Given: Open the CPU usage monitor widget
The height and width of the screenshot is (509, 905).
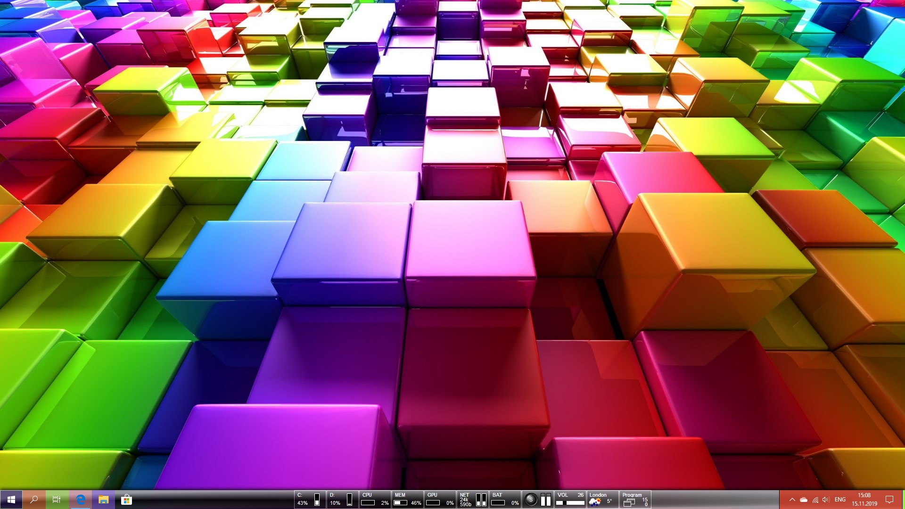Looking at the screenshot, I should [x=375, y=499].
